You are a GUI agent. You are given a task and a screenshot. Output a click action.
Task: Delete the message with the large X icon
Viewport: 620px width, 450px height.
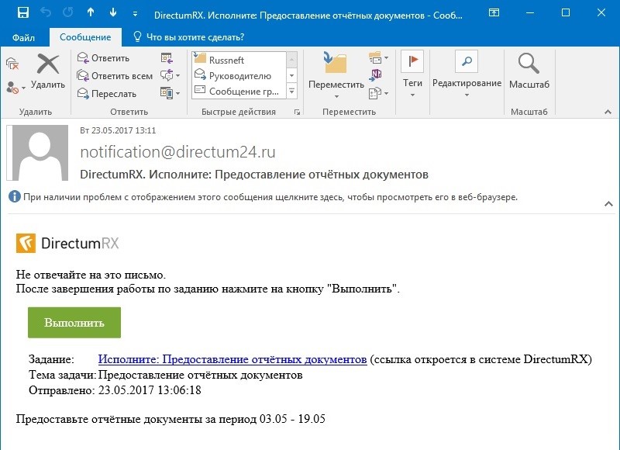coord(48,72)
